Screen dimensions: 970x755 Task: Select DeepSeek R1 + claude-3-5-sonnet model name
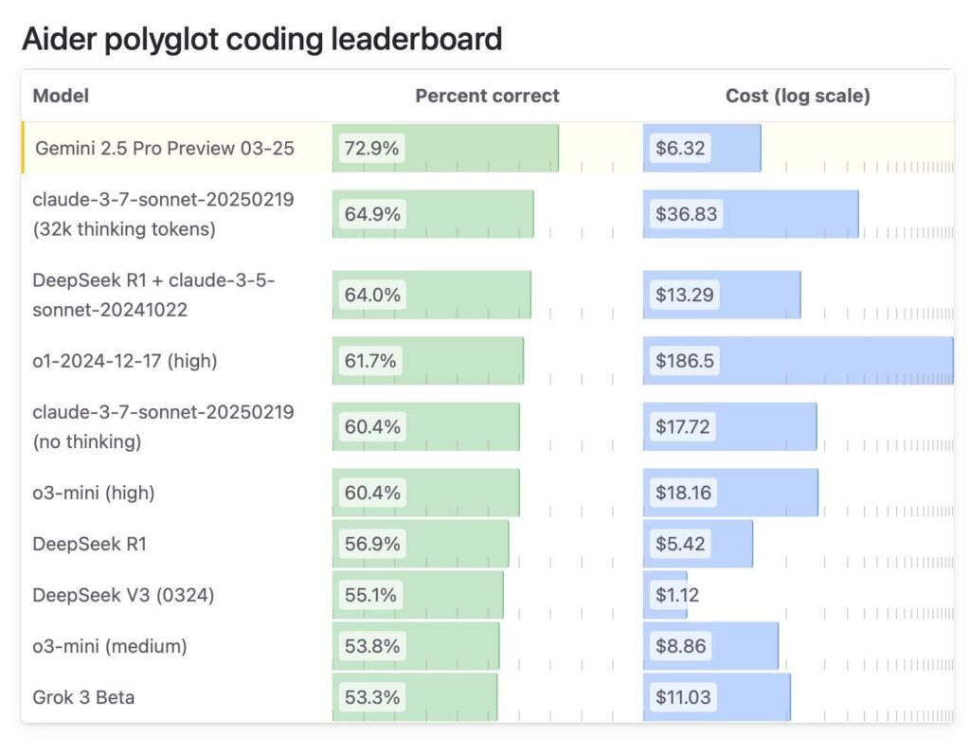[153, 295]
